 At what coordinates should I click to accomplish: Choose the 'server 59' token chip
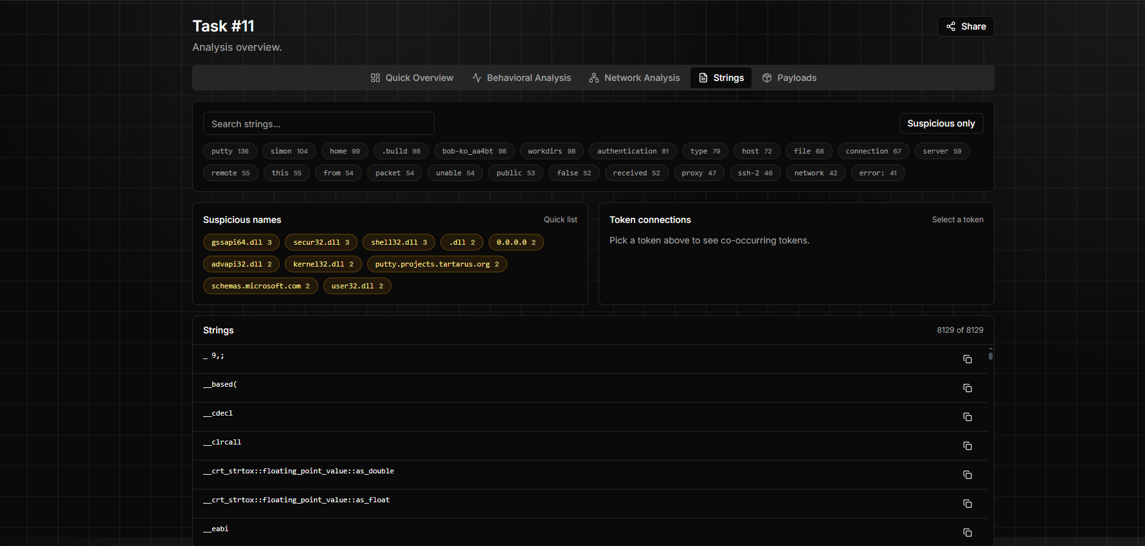[x=942, y=151]
